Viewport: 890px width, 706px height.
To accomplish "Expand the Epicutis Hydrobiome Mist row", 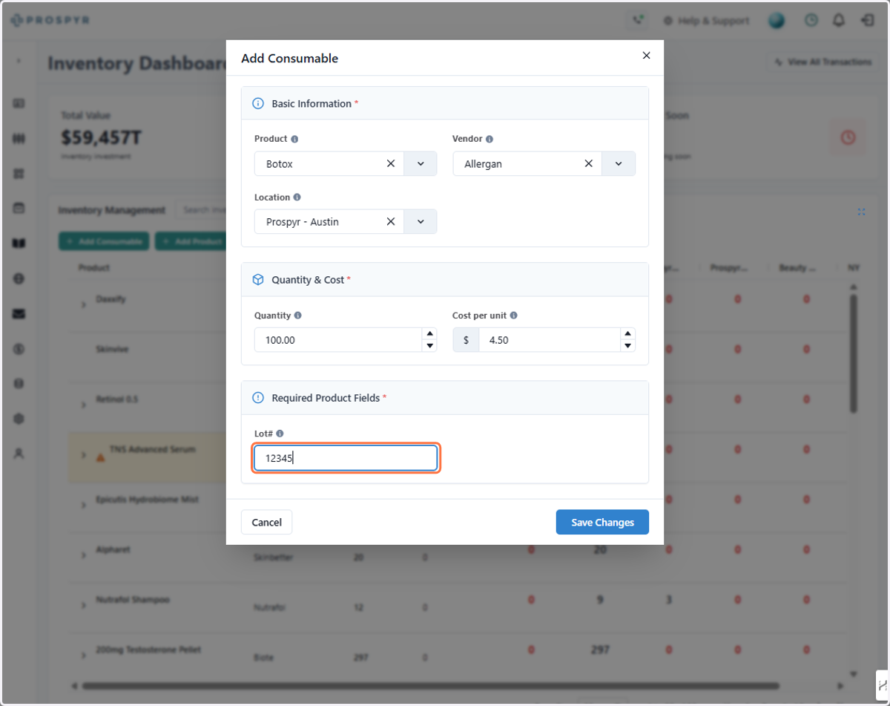I will 83,505.
